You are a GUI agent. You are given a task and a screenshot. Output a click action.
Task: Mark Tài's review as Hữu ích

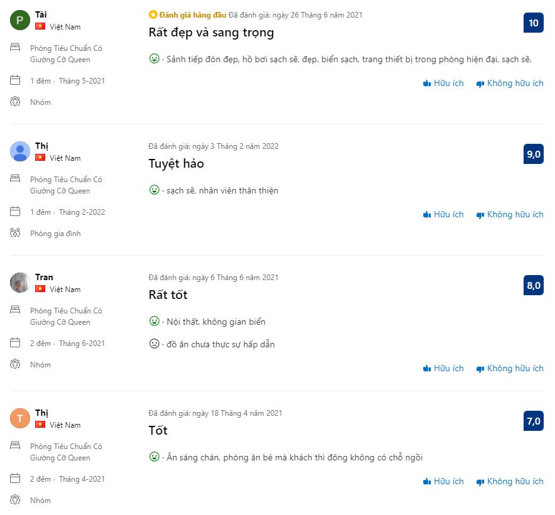point(443,83)
